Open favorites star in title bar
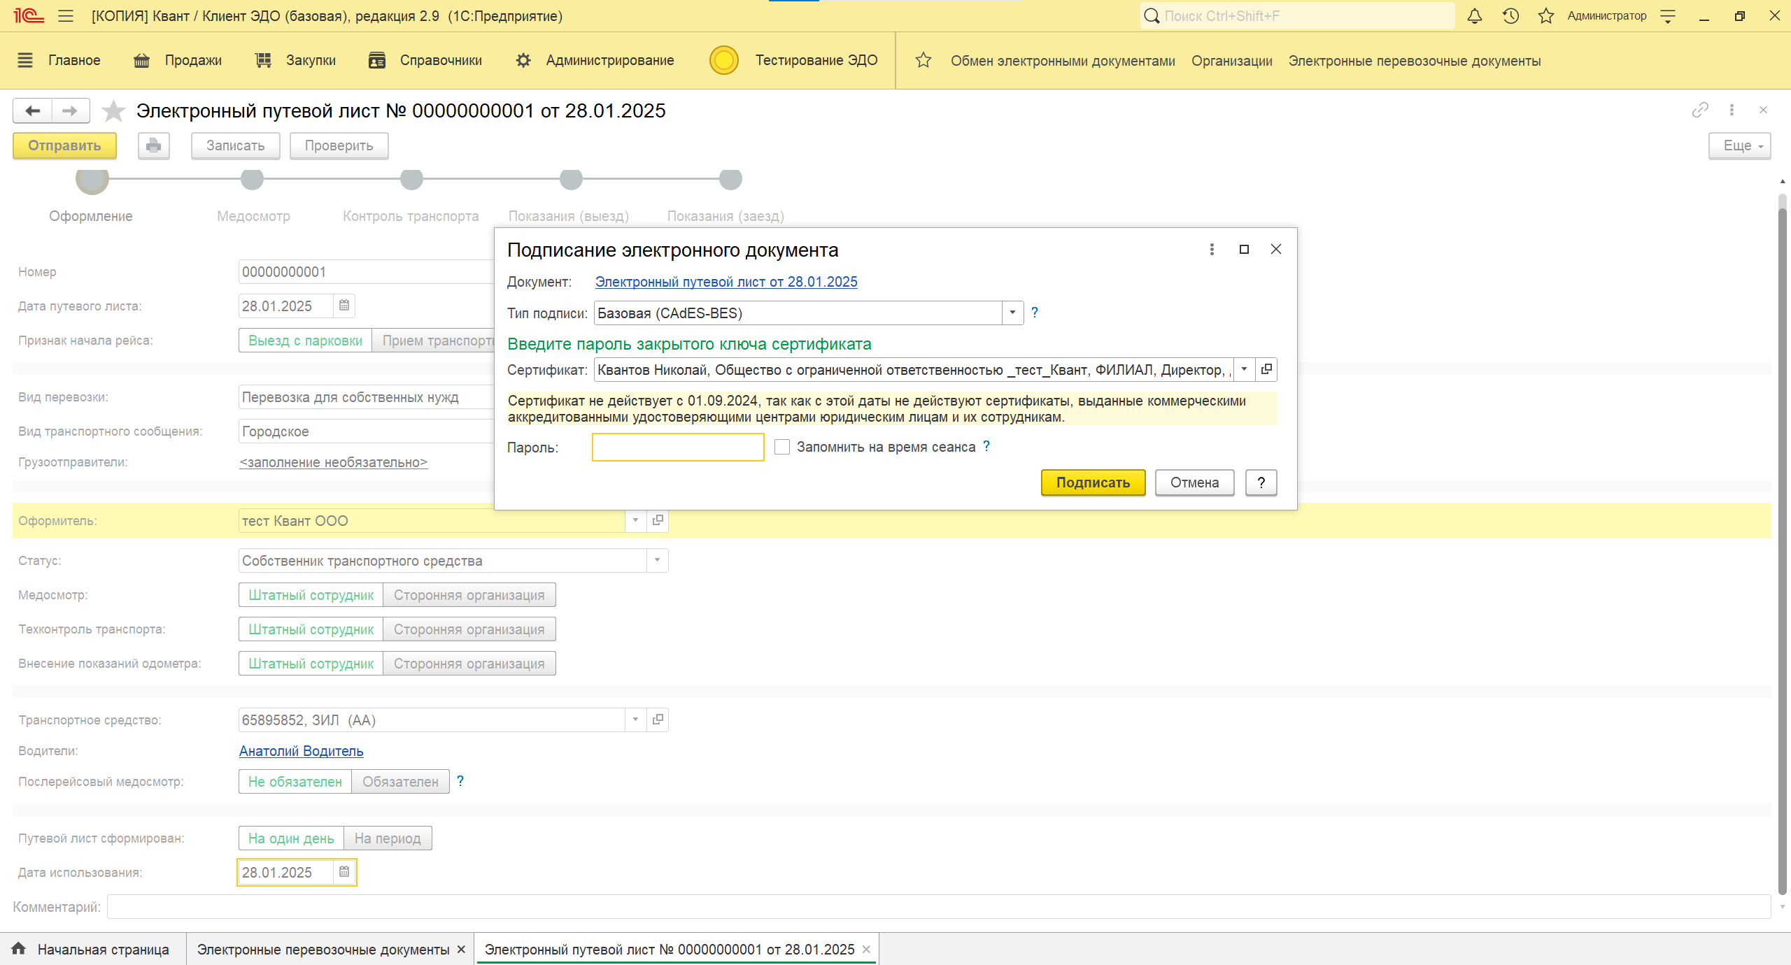 tap(1546, 16)
